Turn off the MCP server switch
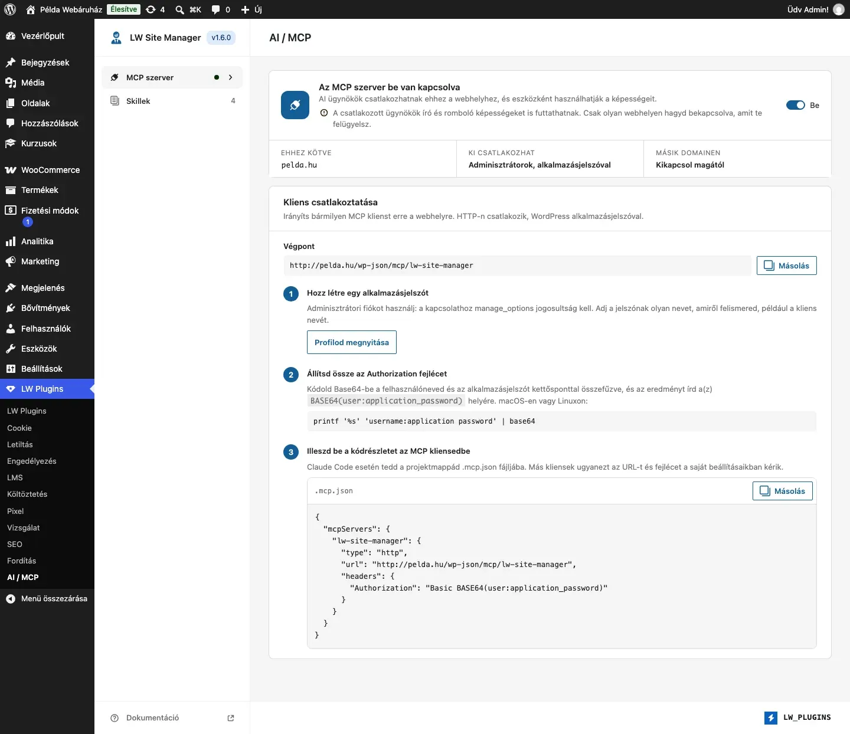 (795, 105)
